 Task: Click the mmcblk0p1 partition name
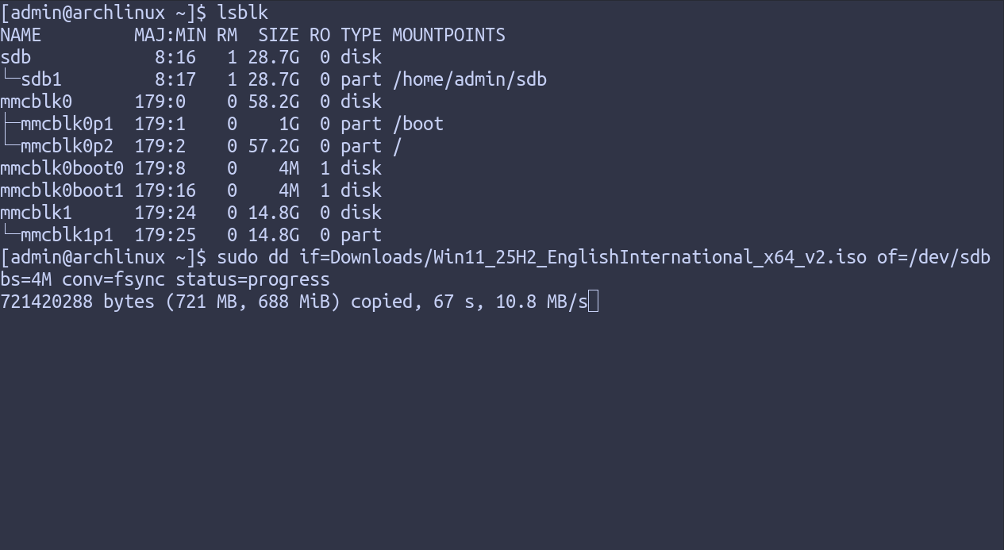[x=67, y=124]
